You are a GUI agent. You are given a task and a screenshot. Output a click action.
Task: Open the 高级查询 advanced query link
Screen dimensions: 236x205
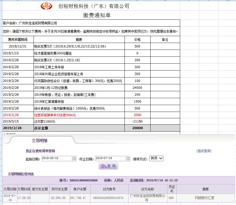coord(204,151)
